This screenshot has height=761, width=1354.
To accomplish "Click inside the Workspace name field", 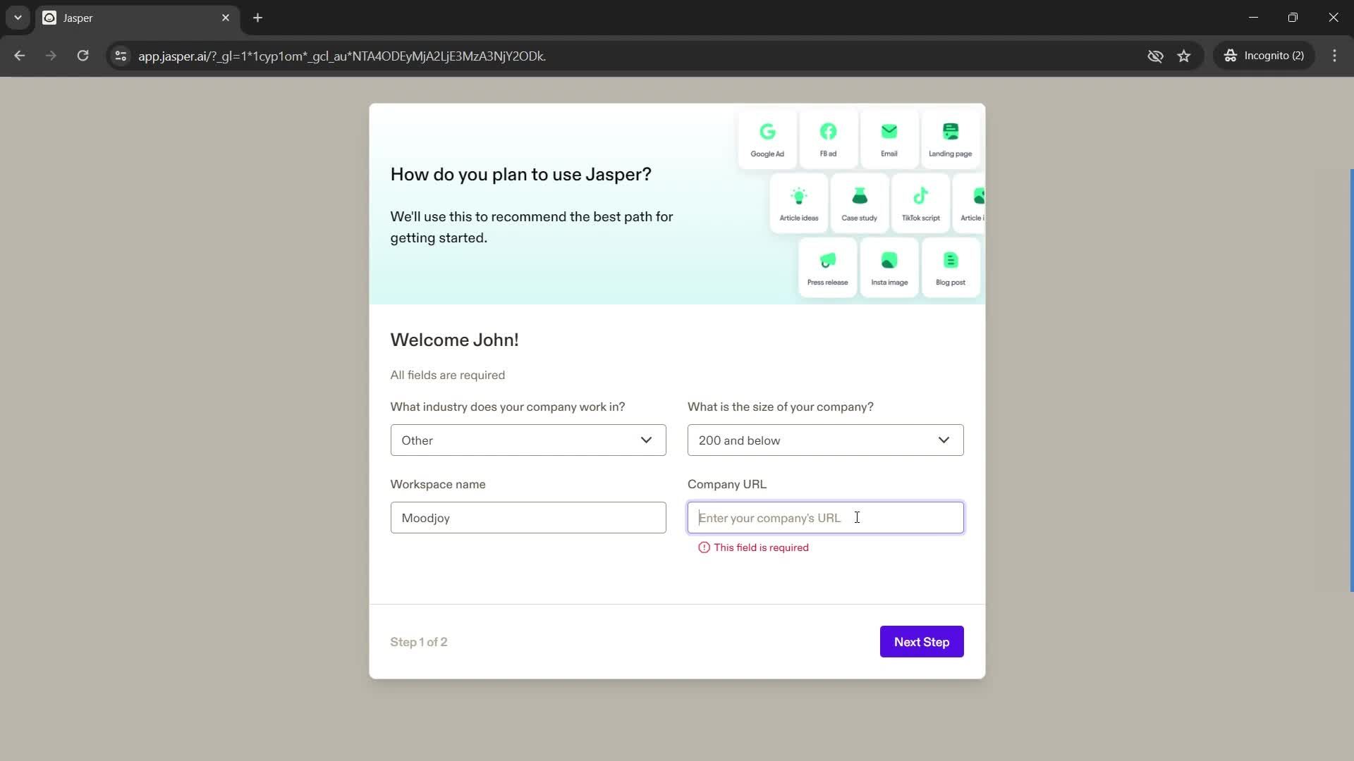I will point(528,516).
